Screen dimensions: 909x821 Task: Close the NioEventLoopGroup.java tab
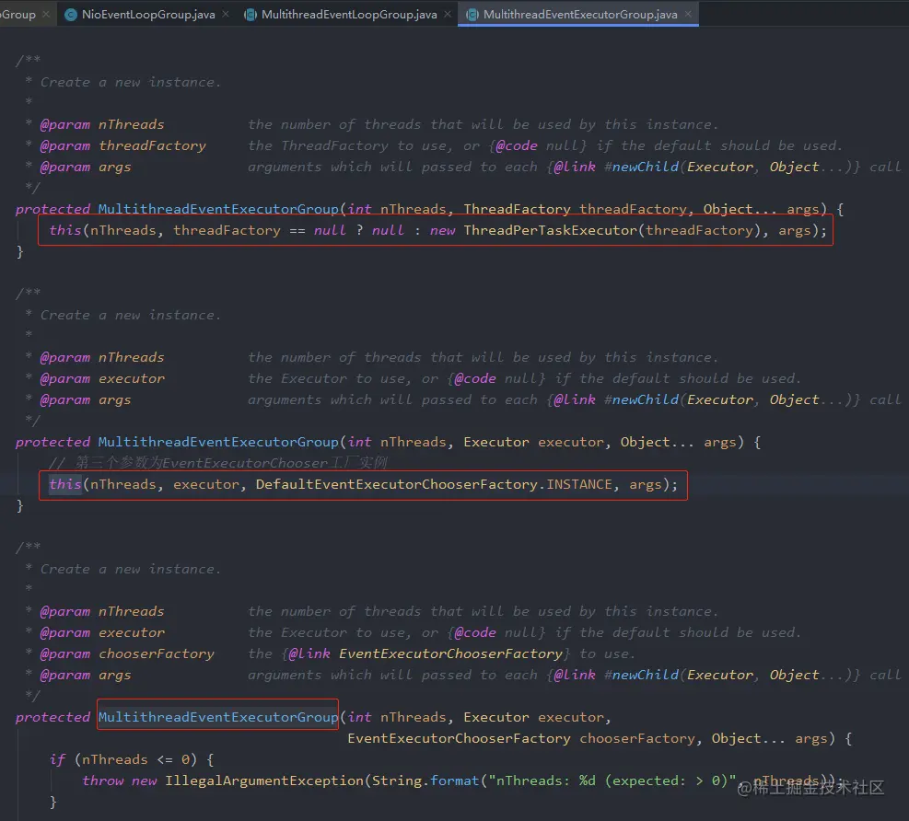225,14
